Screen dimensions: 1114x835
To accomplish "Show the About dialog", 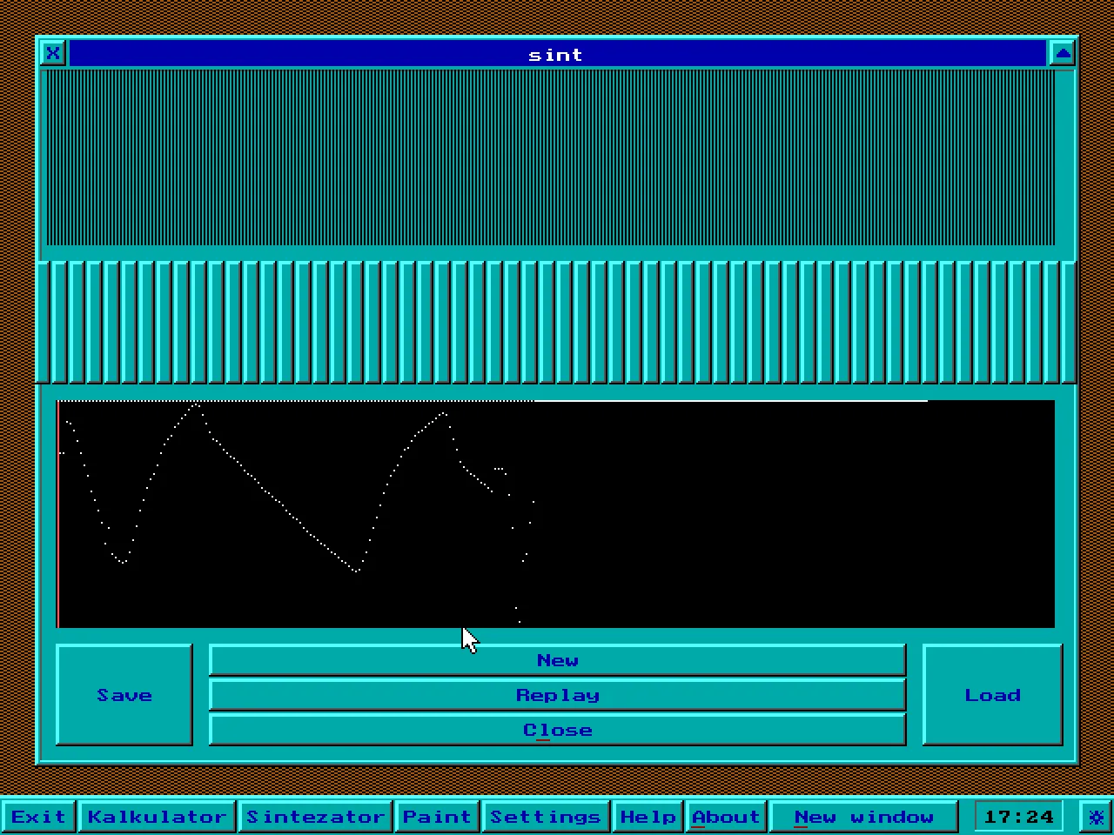I will (x=726, y=817).
